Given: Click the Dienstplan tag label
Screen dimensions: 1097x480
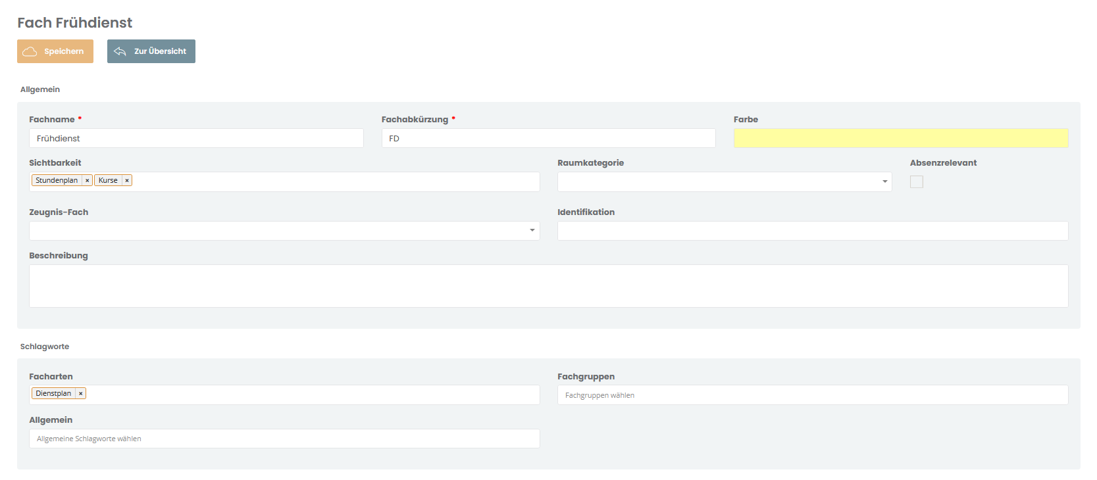Looking at the screenshot, I should pyautogui.click(x=53, y=393).
